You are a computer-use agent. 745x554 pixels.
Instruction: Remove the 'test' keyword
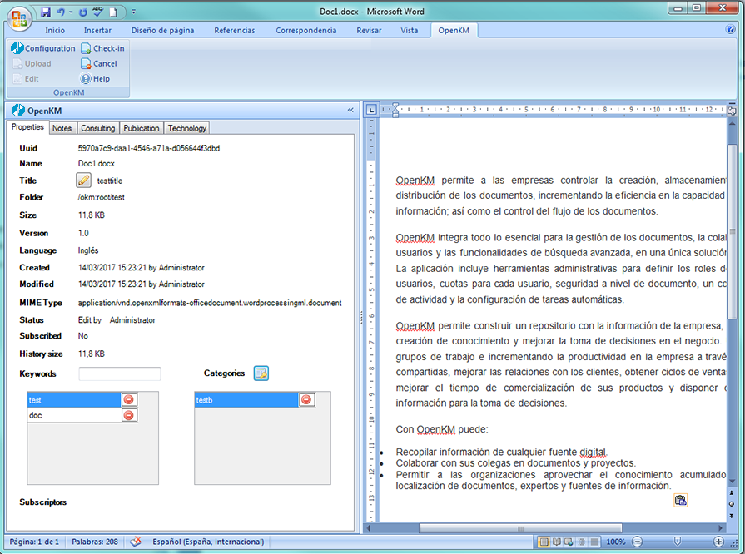[129, 400]
